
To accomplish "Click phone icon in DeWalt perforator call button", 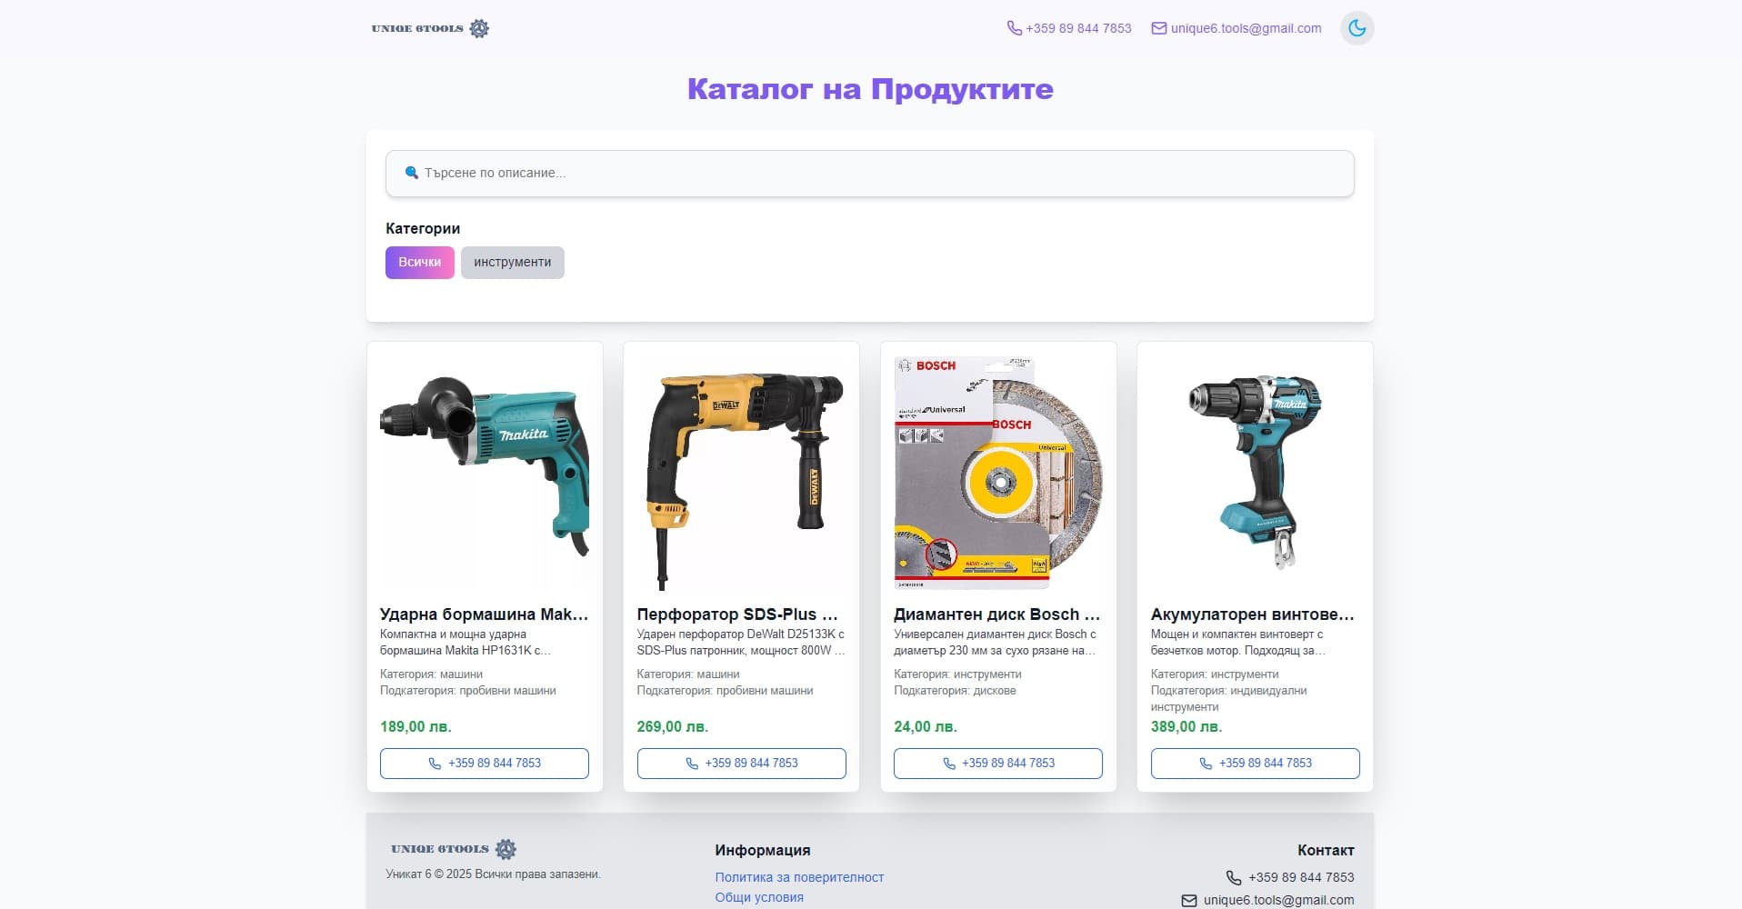I will point(692,764).
